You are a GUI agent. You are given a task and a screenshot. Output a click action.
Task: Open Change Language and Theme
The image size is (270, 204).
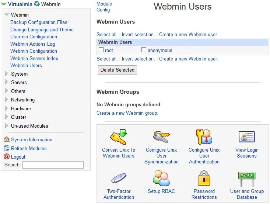(x=42, y=30)
